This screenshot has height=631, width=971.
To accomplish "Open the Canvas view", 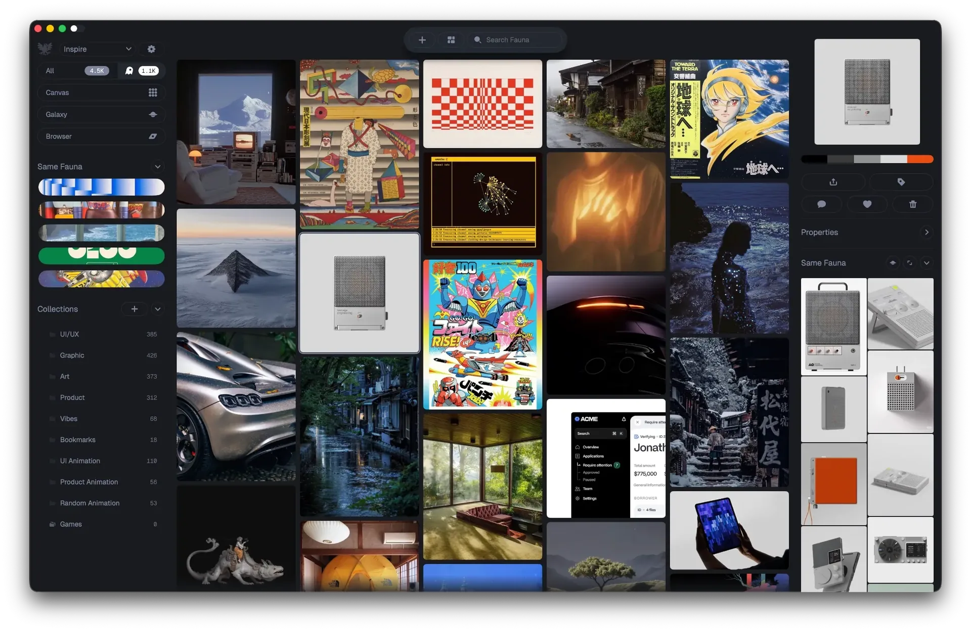I will pyautogui.click(x=101, y=93).
